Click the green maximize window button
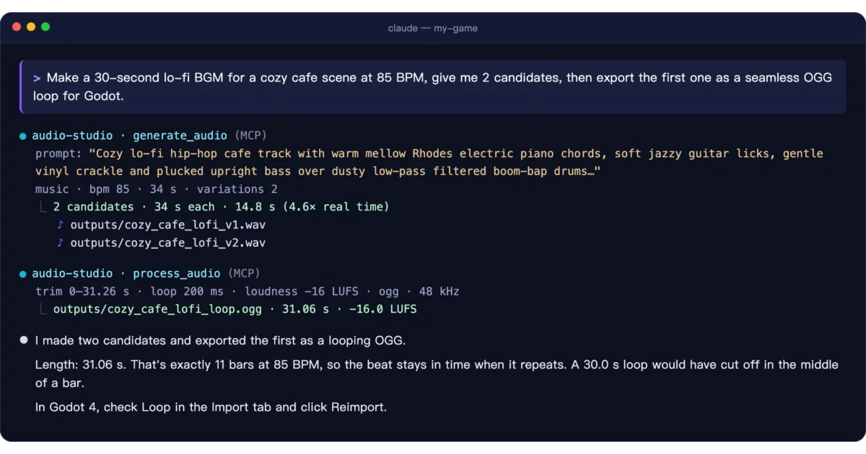 pyautogui.click(x=45, y=27)
